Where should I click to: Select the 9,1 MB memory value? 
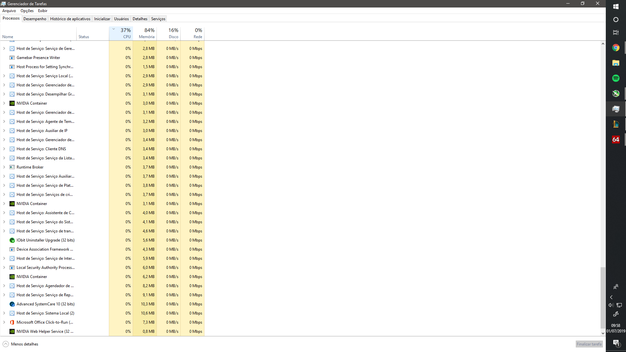pos(148,295)
